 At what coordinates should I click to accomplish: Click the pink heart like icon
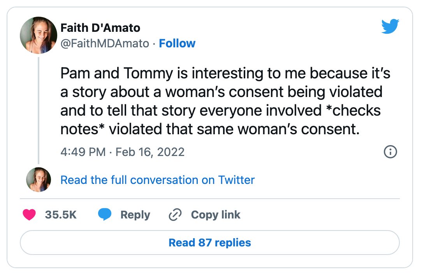click(29, 215)
